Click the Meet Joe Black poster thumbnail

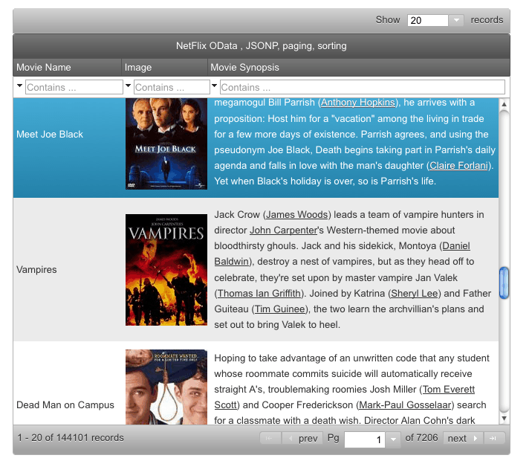tap(166, 144)
